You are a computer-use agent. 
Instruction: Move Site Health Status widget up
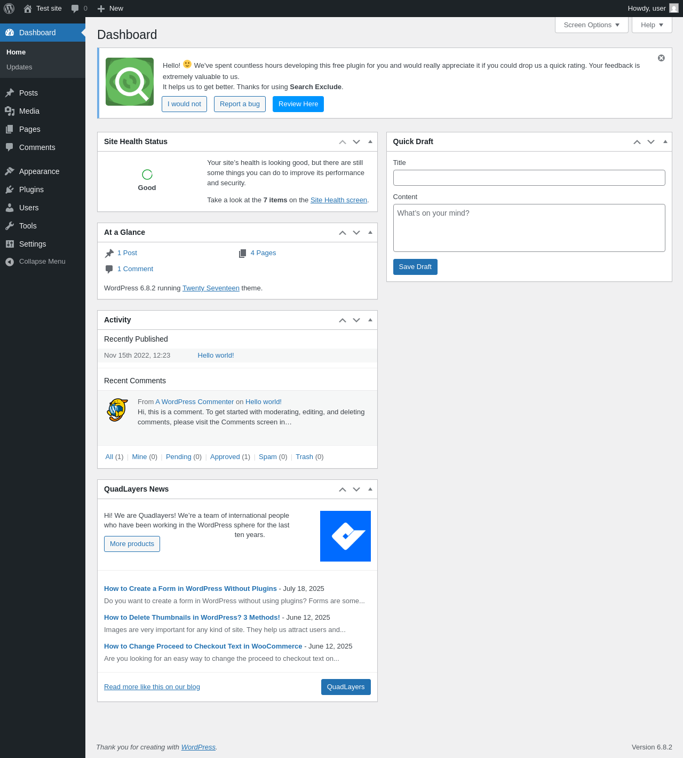point(343,142)
